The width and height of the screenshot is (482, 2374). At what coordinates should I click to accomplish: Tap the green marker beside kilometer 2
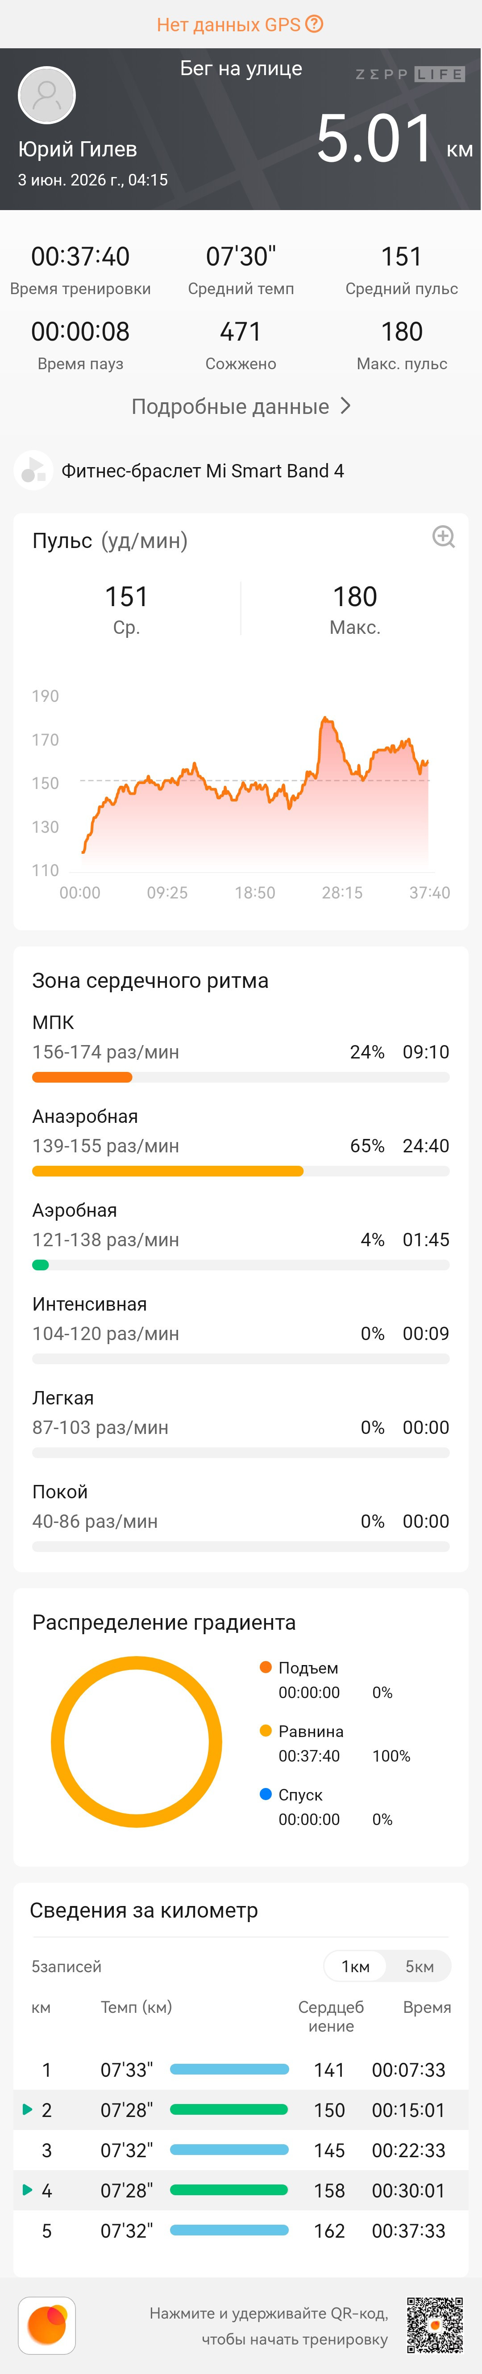point(28,2108)
